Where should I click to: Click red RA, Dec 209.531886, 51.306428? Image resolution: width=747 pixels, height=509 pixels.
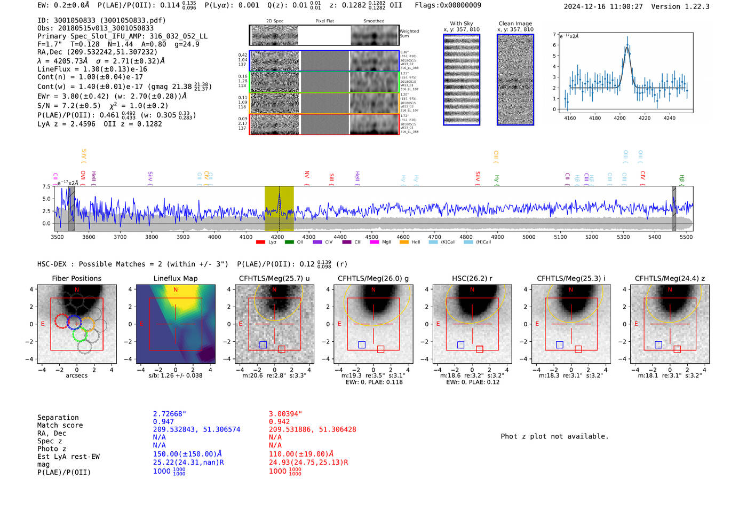(x=313, y=429)
